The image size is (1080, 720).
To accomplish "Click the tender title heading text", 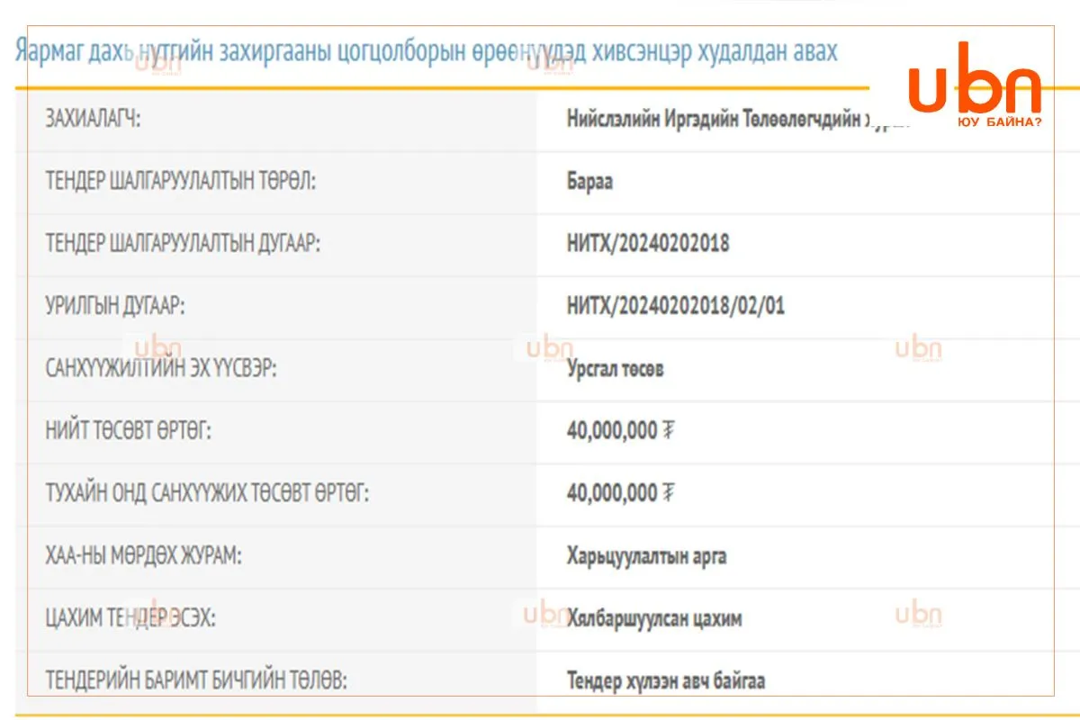I will point(427,51).
